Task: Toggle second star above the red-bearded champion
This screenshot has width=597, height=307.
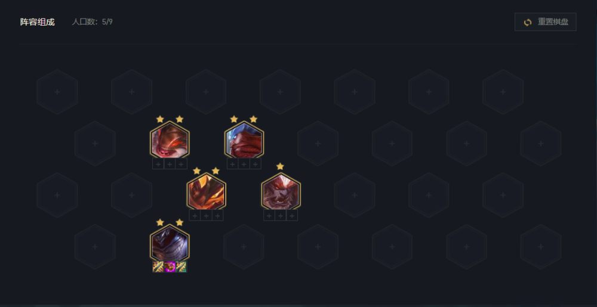Action: pyautogui.click(x=254, y=119)
